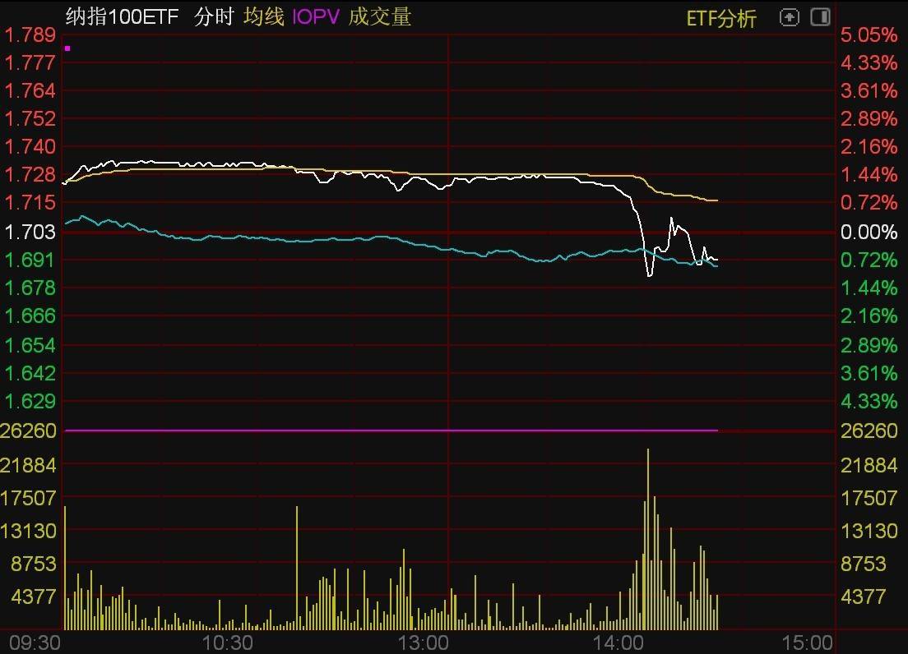Viewport: 908px width, 654px height.
Task: Click the small magenta square marker
Action: pyautogui.click(x=67, y=48)
